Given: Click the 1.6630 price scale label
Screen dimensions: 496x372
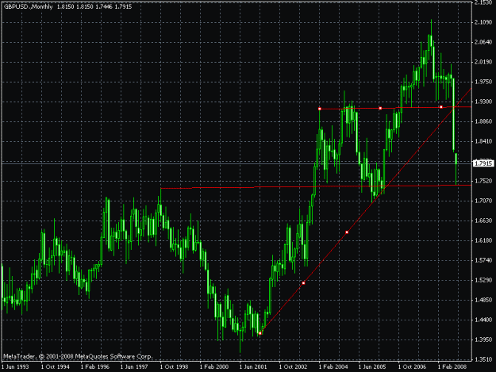Looking at the screenshot, I should click(483, 221).
